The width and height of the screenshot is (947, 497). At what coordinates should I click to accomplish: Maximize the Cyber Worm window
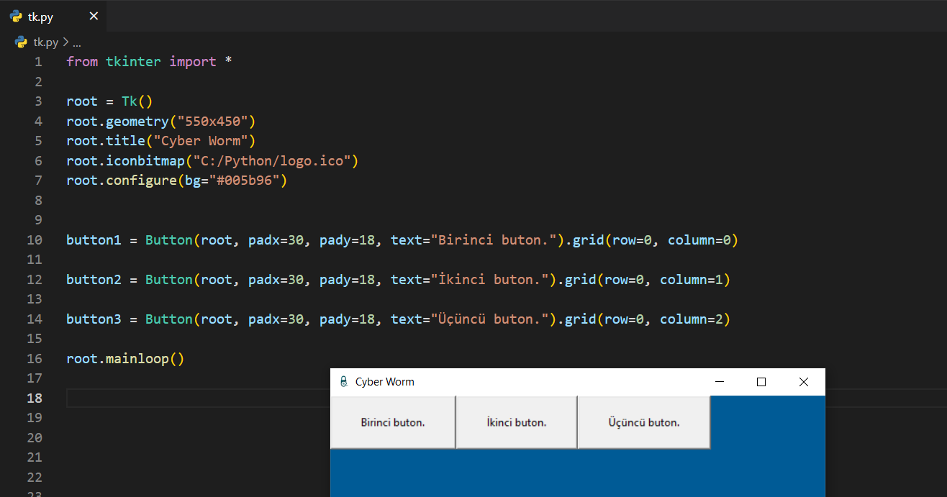pos(761,382)
